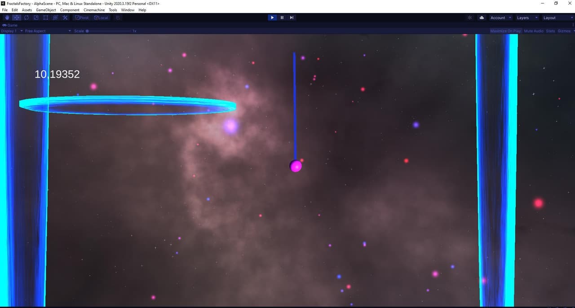Select the Scale tool
This screenshot has width=575, height=308.
click(36, 18)
